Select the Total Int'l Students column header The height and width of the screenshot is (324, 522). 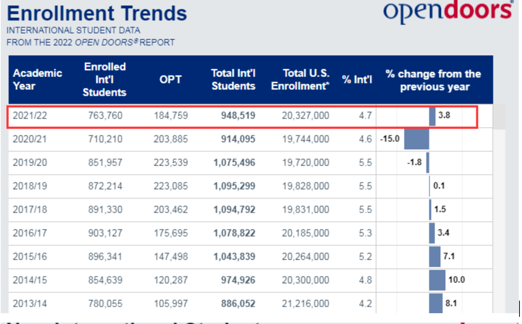pos(233,80)
